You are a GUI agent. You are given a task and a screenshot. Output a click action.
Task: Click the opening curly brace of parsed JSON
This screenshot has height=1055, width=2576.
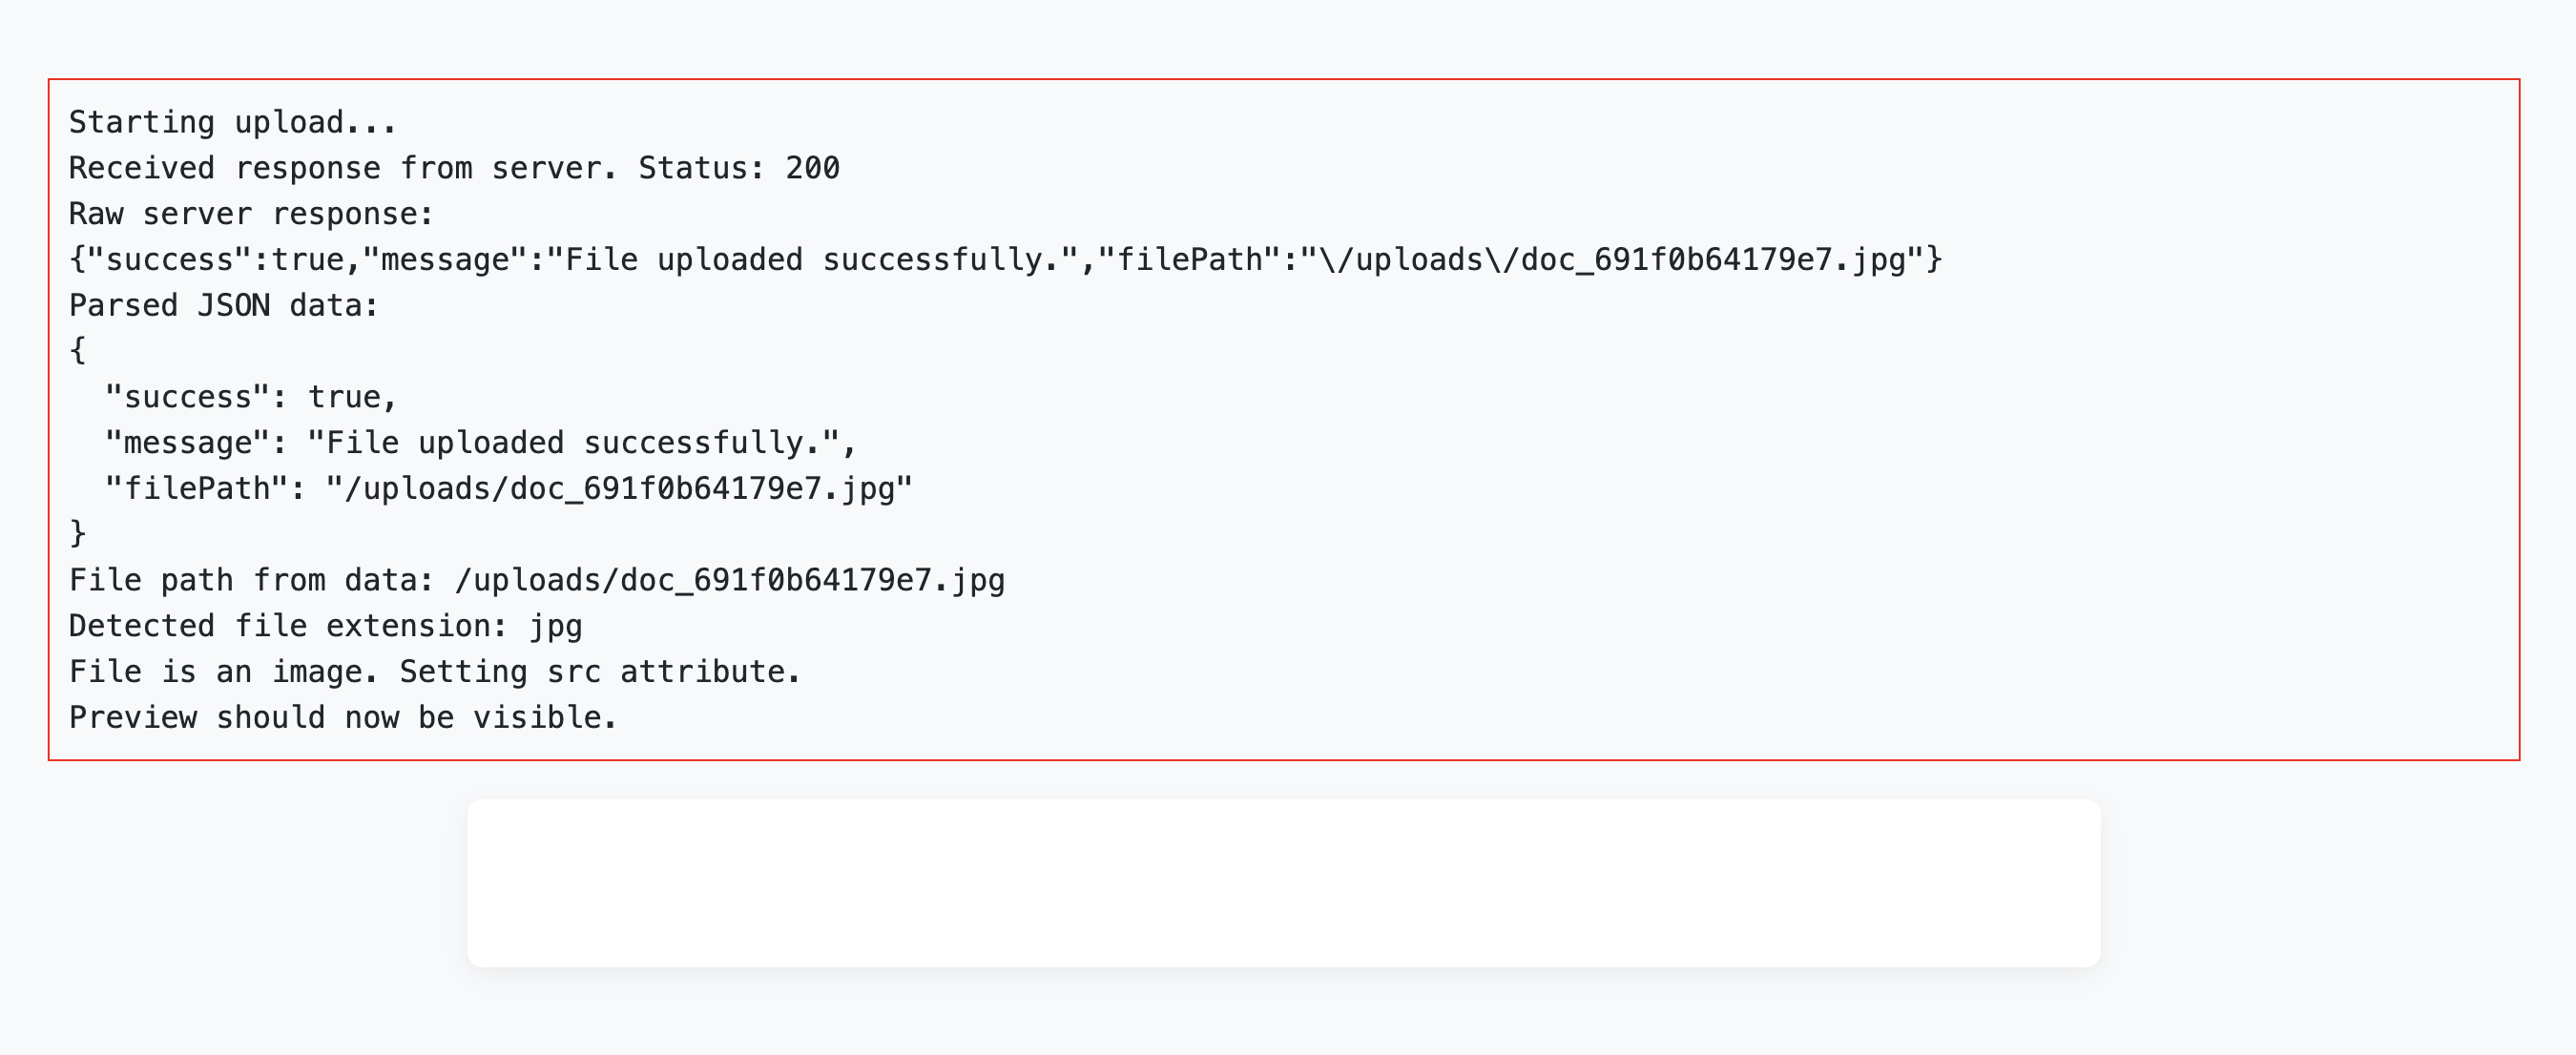click(x=78, y=350)
